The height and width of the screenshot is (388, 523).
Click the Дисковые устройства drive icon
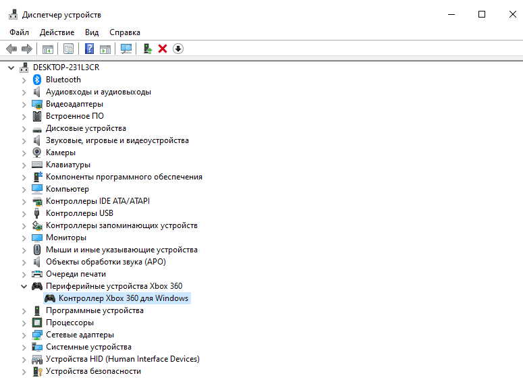click(37, 130)
